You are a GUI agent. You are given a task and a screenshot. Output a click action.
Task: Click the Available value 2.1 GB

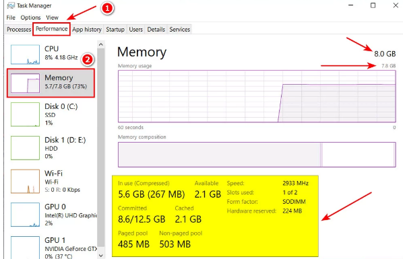208,194
